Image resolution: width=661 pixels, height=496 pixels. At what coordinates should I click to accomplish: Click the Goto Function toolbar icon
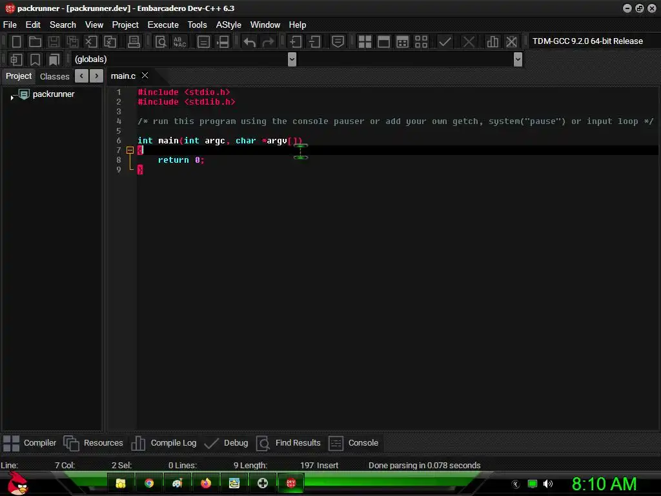[x=223, y=41]
